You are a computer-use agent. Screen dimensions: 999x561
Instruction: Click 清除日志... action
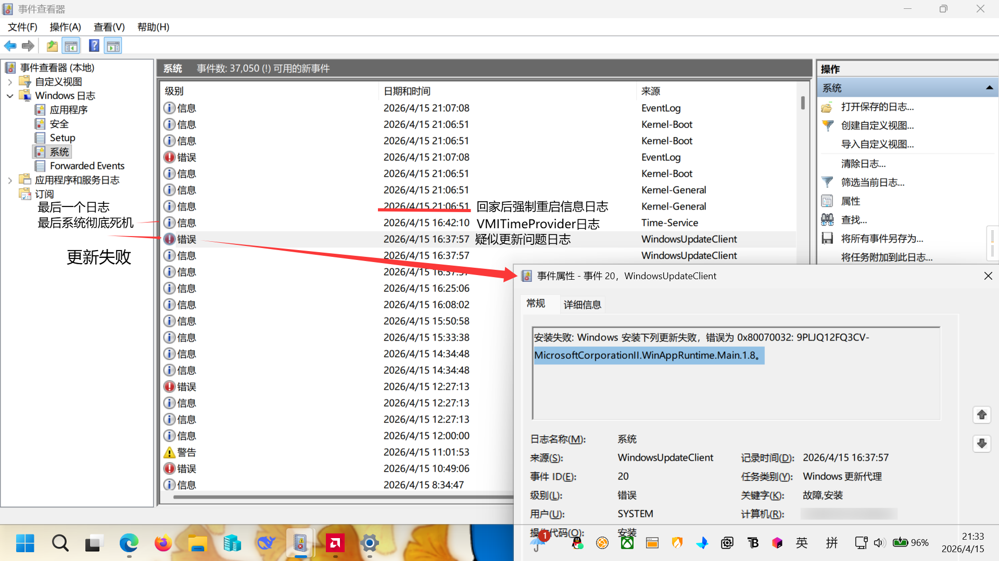tap(863, 164)
